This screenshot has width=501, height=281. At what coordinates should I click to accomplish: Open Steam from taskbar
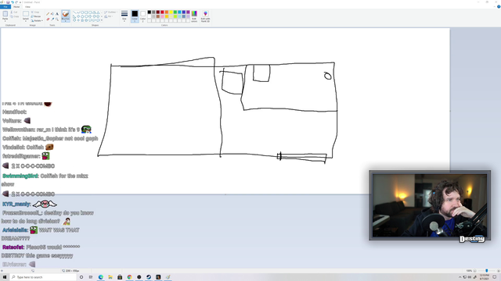[149, 277]
